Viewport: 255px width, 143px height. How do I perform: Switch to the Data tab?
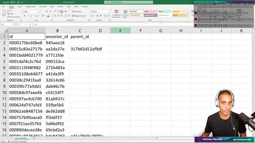coord(52,6)
